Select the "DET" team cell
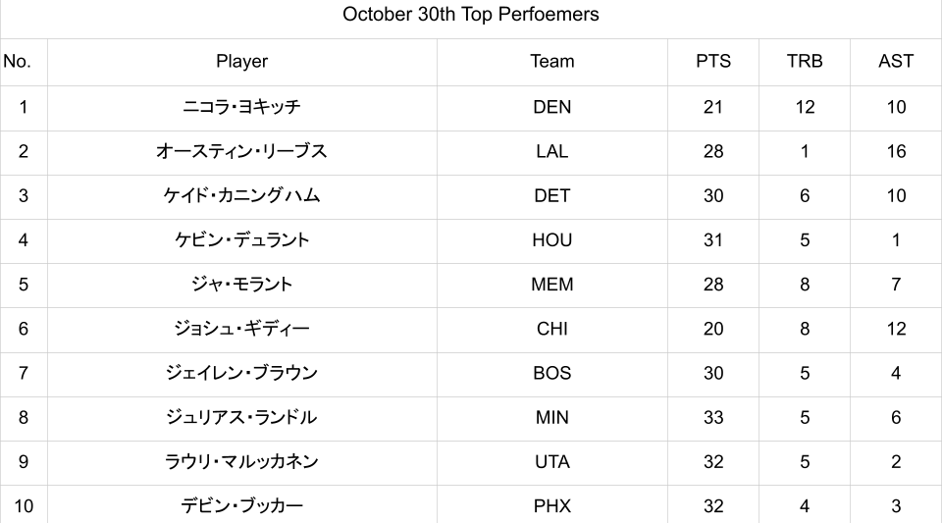The image size is (942, 523). (551, 195)
